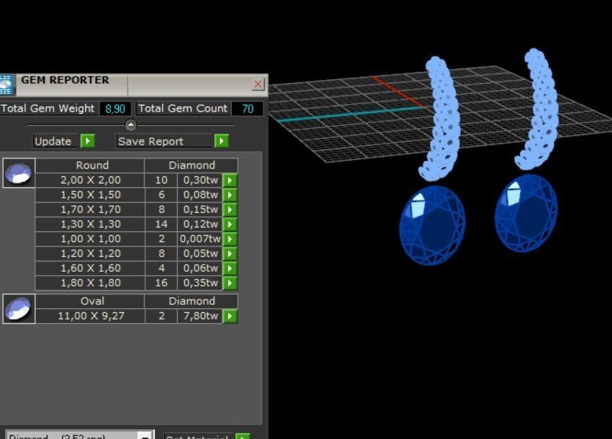612x439 pixels.
Task: Select the 1,70 X 1,70 size cell
Action: click(x=90, y=210)
